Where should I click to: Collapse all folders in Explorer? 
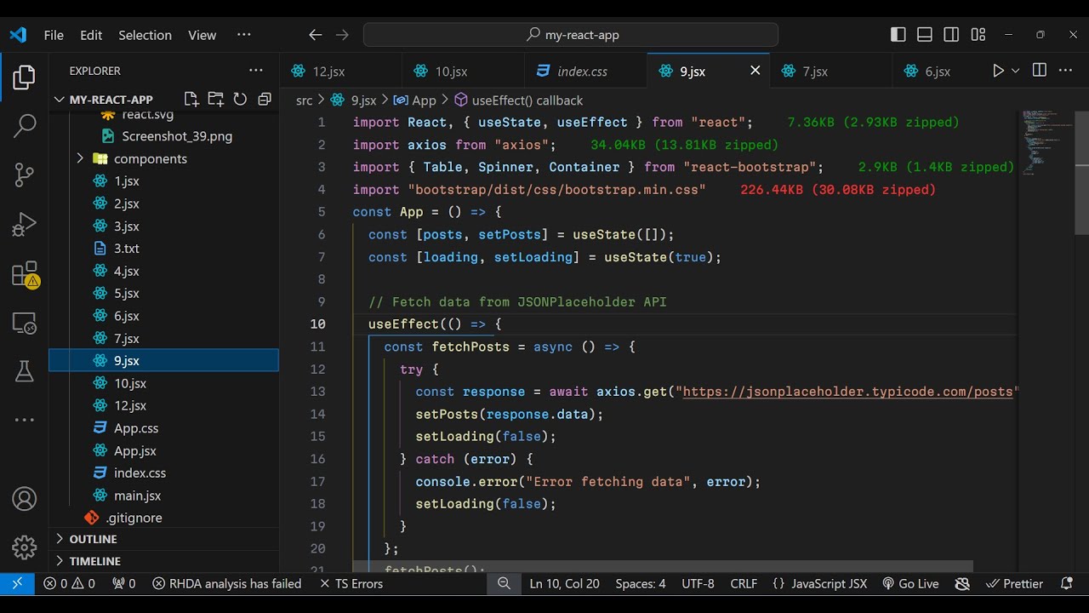[x=264, y=100]
